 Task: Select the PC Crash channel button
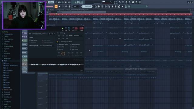pos(25,41)
